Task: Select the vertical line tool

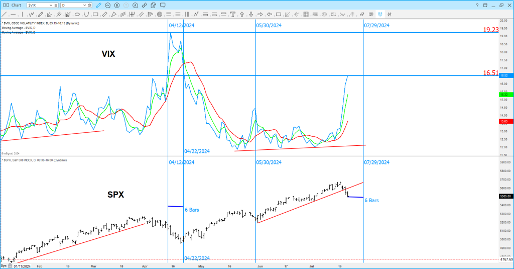Action: 22,15
